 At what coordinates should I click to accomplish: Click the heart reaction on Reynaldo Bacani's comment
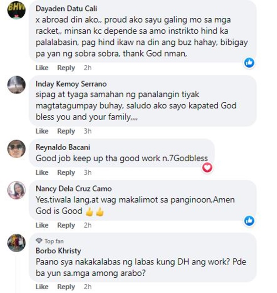pos(207,168)
